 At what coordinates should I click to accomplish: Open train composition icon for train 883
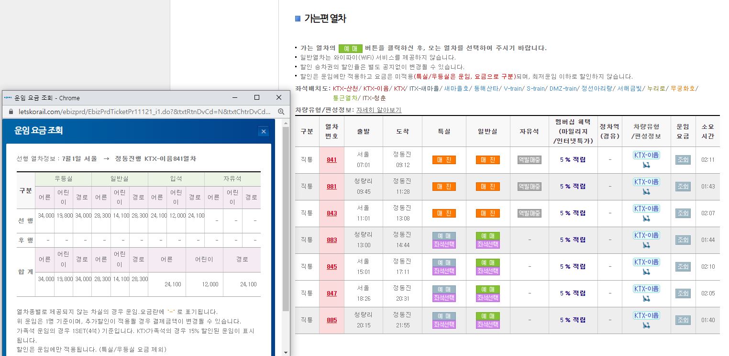tap(646, 245)
